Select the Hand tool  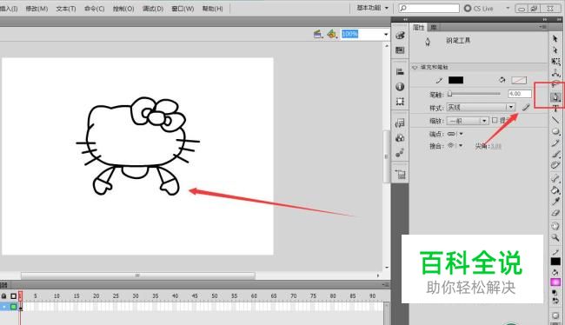(x=555, y=226)
